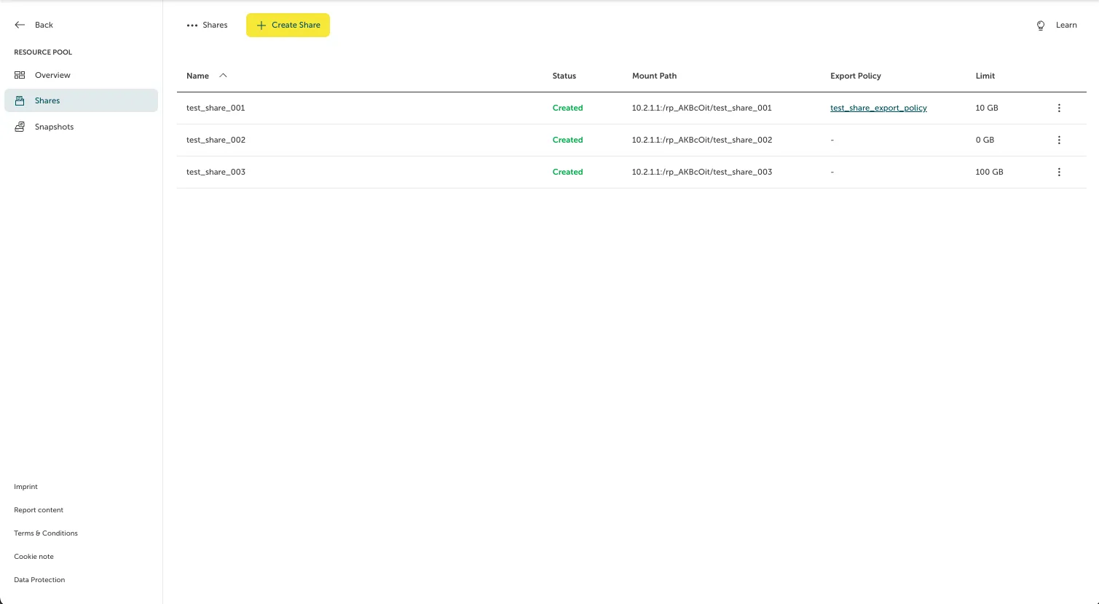Click the Back arrow icon

(20, 25)
